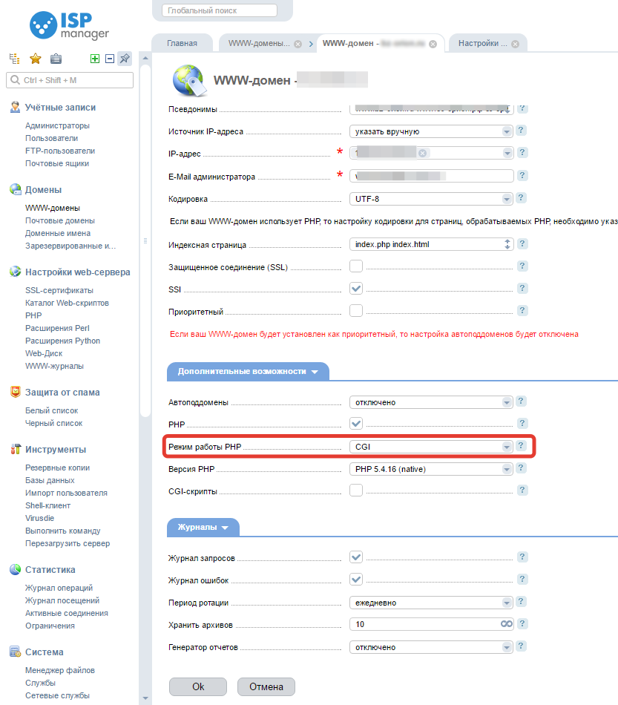
Task: Click the E-Mail администратора input field
Action: click(x=431, y=176)
